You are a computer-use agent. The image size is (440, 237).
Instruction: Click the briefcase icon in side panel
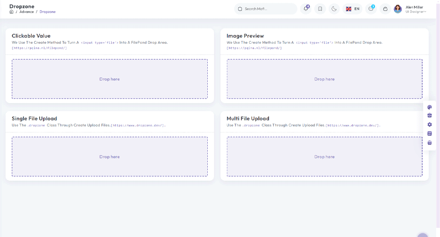point(429,116)
